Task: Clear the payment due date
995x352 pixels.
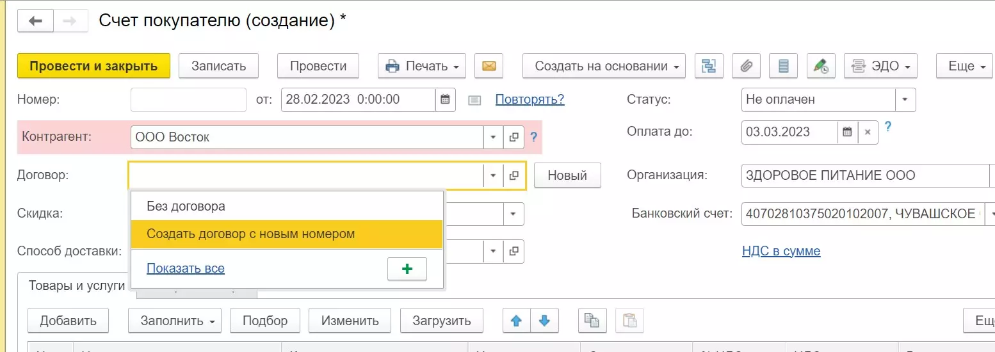Action: 868,132
